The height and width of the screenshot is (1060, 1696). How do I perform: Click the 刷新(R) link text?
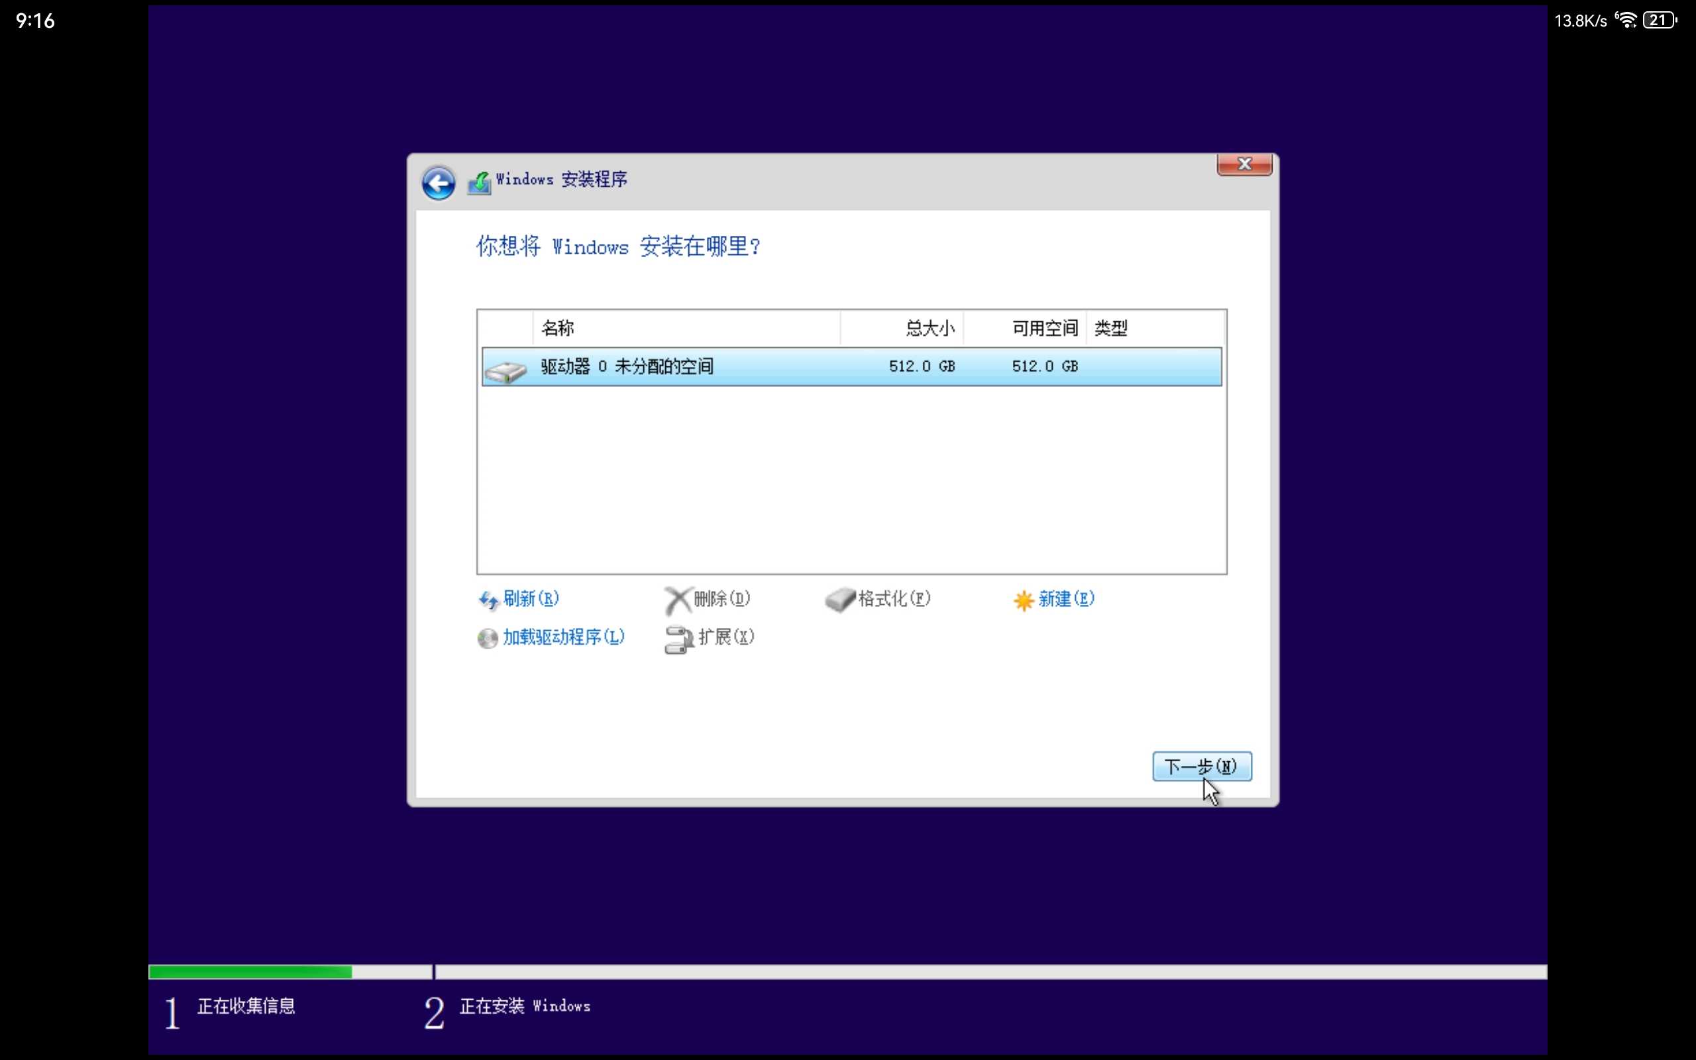pos(531,599)
